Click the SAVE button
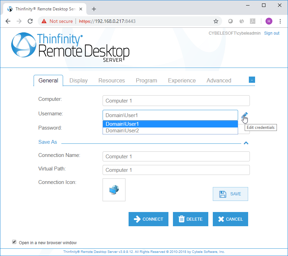This screenshot has width=288, height=256. [x=230, y=194]
